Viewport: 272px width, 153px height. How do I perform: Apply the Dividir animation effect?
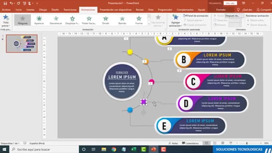click(x=106, y=20)
